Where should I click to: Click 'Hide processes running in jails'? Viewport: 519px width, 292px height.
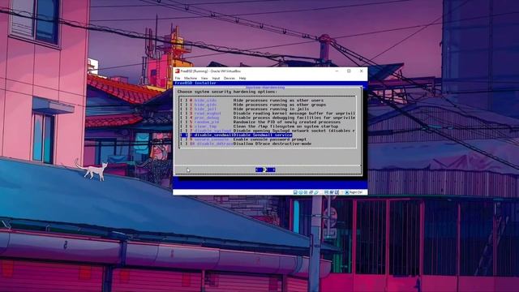coord(271,109)
